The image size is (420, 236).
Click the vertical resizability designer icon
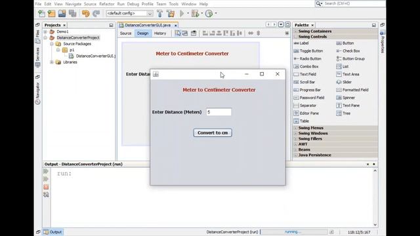point(258,33)
